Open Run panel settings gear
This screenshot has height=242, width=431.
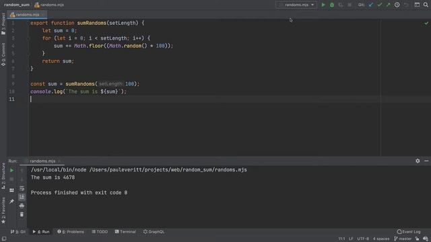418,161
